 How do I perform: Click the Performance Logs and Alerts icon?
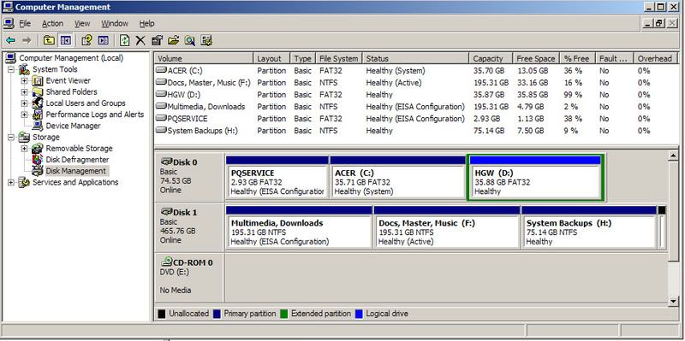38,115
